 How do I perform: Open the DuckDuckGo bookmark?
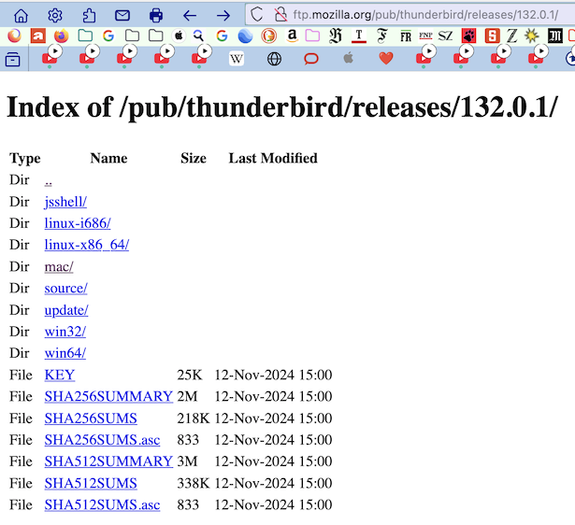point(268,35)
